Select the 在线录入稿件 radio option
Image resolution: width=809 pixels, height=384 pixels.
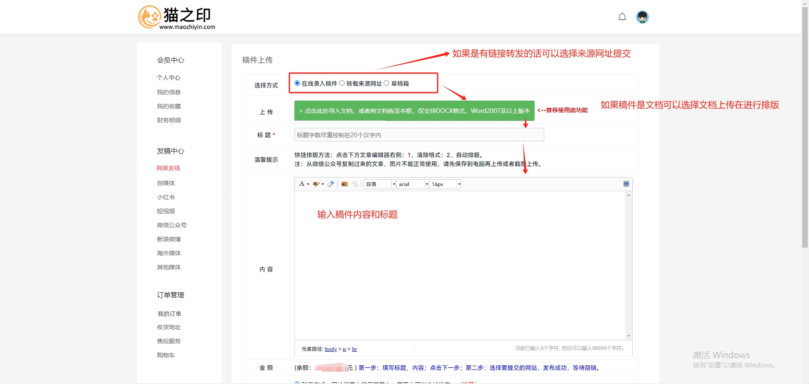(297, 83)
